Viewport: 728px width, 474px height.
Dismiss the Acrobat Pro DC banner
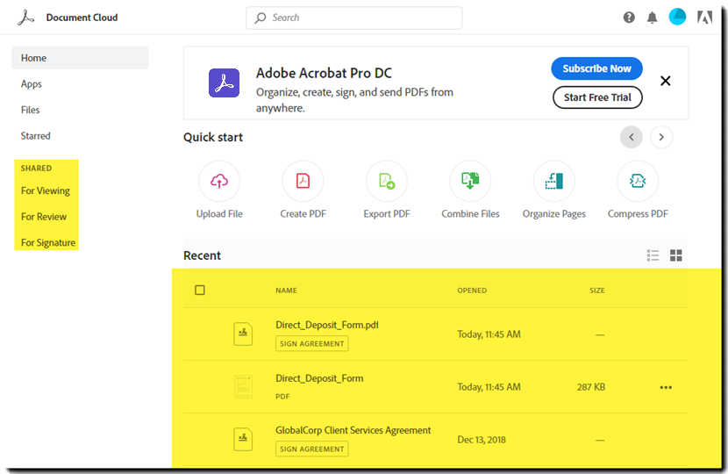[x=666, y=81]
